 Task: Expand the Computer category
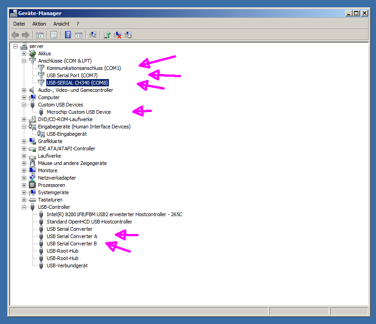click(x=24, y=97)
